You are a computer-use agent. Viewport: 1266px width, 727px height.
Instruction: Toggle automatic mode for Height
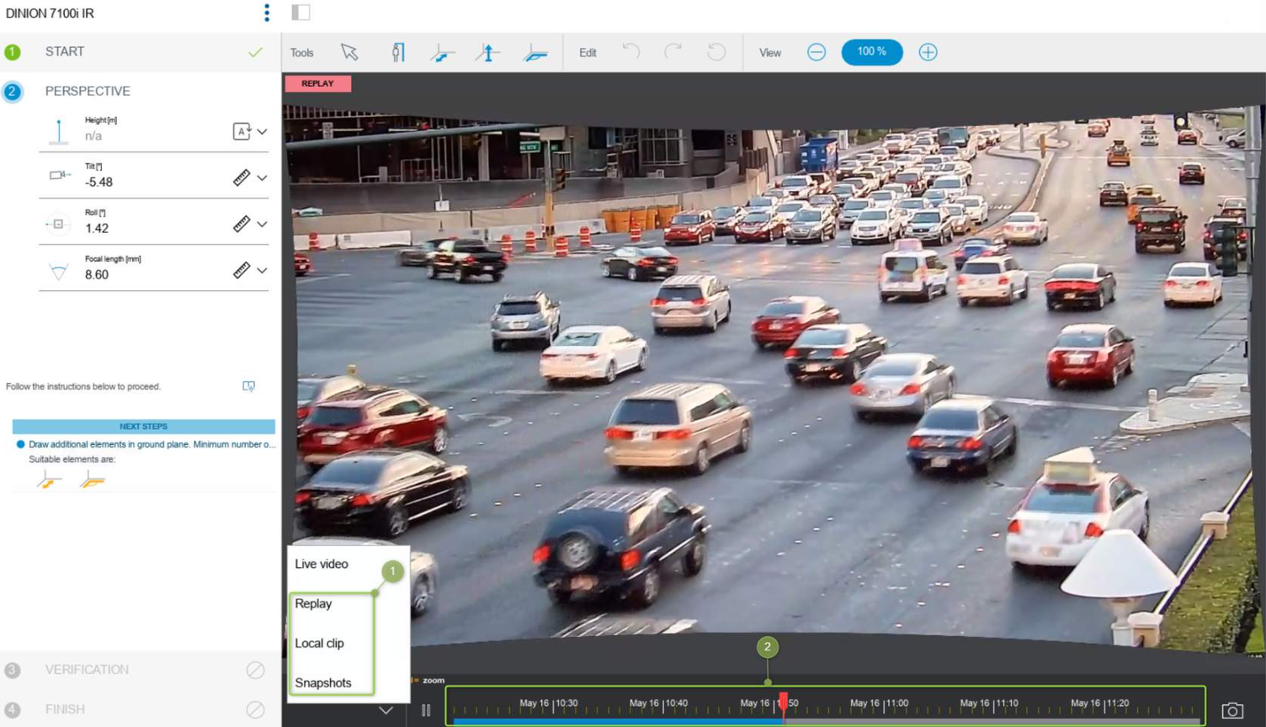pos(242,131)
